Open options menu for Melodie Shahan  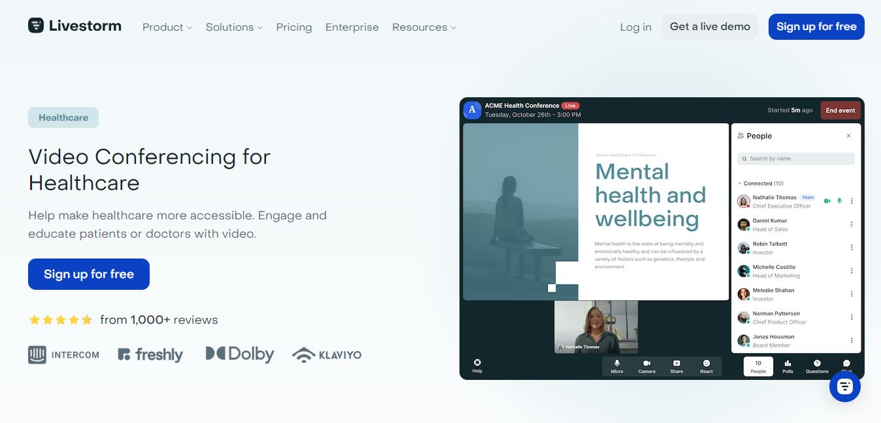[x=852, y=294]
